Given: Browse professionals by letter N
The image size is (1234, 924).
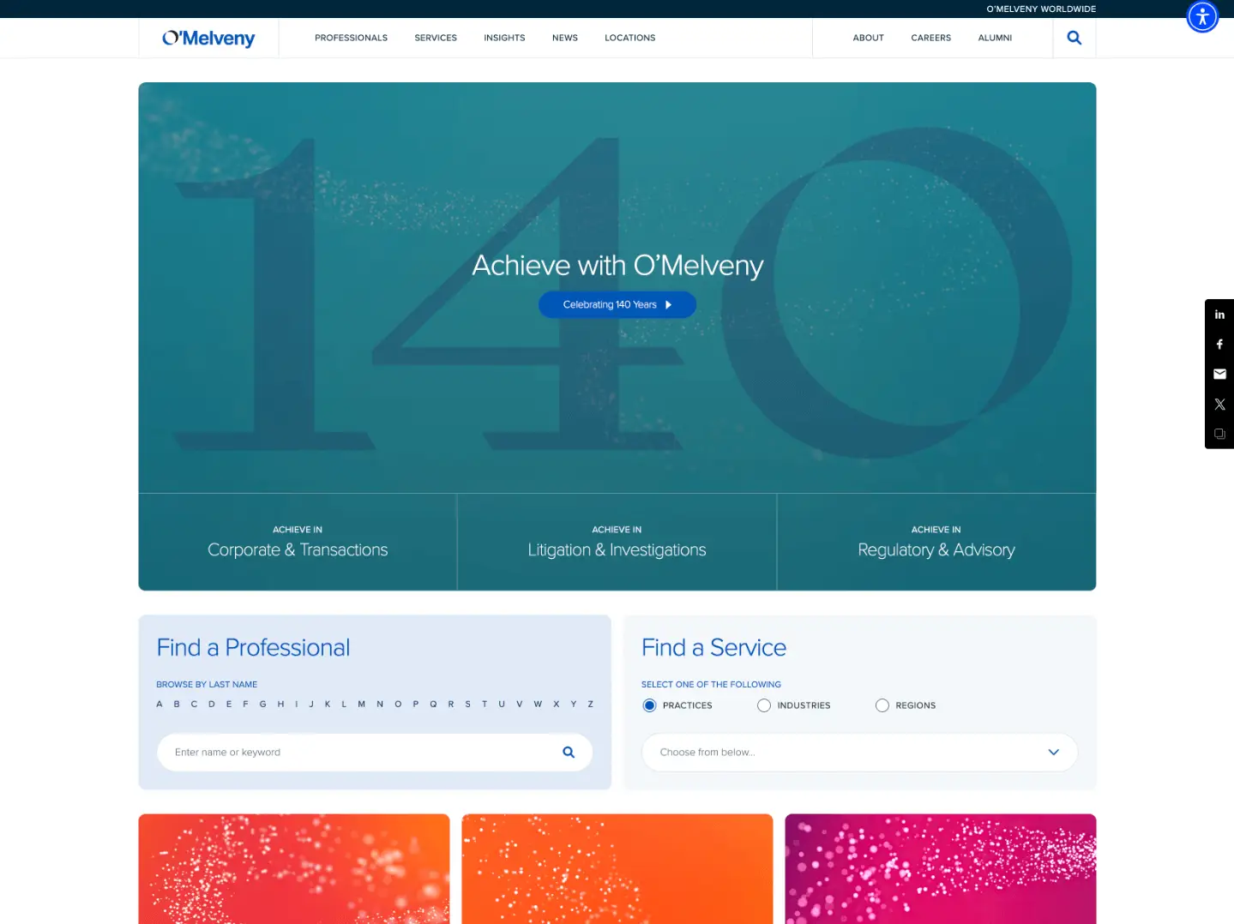Looking at the screenshot, I should [x=380, y=704].
